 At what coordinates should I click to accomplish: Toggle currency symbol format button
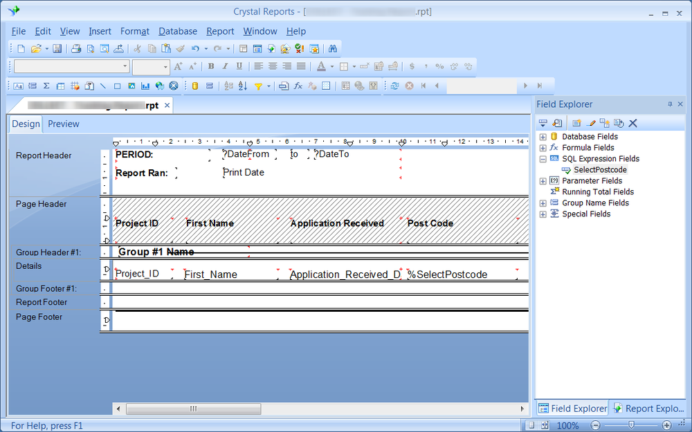(412, 66)
